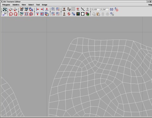The height and width of the screenshot is (118, 152).
Task: Toggle pixel snap option
Action: pyautogui.click(x=83, y=9)
